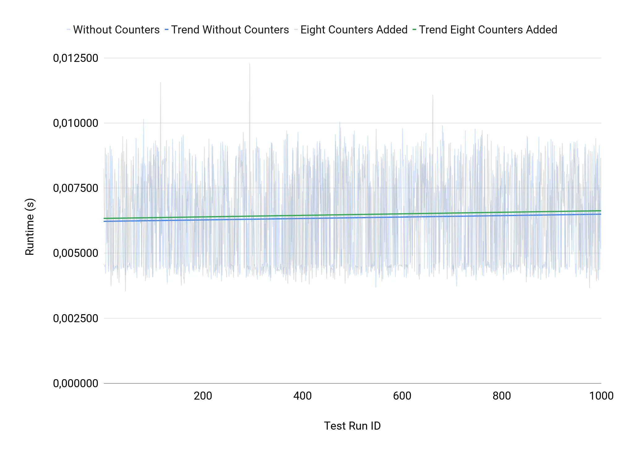Click the 0,007500 y-axis label
This screenshot has width=624, height=455.
pyautogui.click(x=75, y=188)
